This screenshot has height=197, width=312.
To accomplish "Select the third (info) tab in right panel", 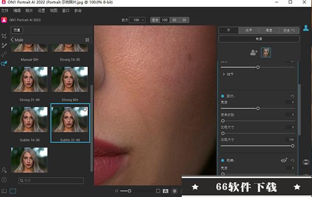I will (269, 30).
